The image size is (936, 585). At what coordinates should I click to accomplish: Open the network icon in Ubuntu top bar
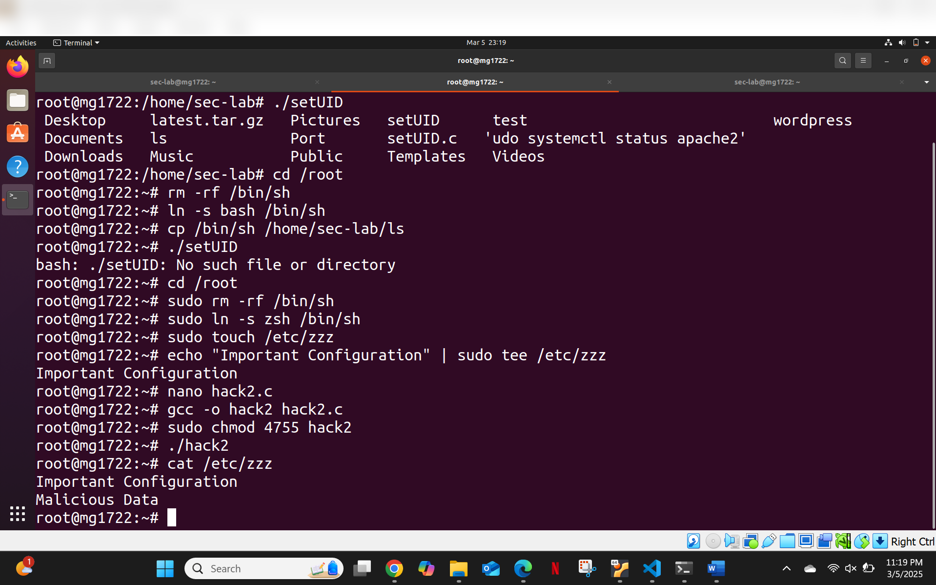point(888,42)
